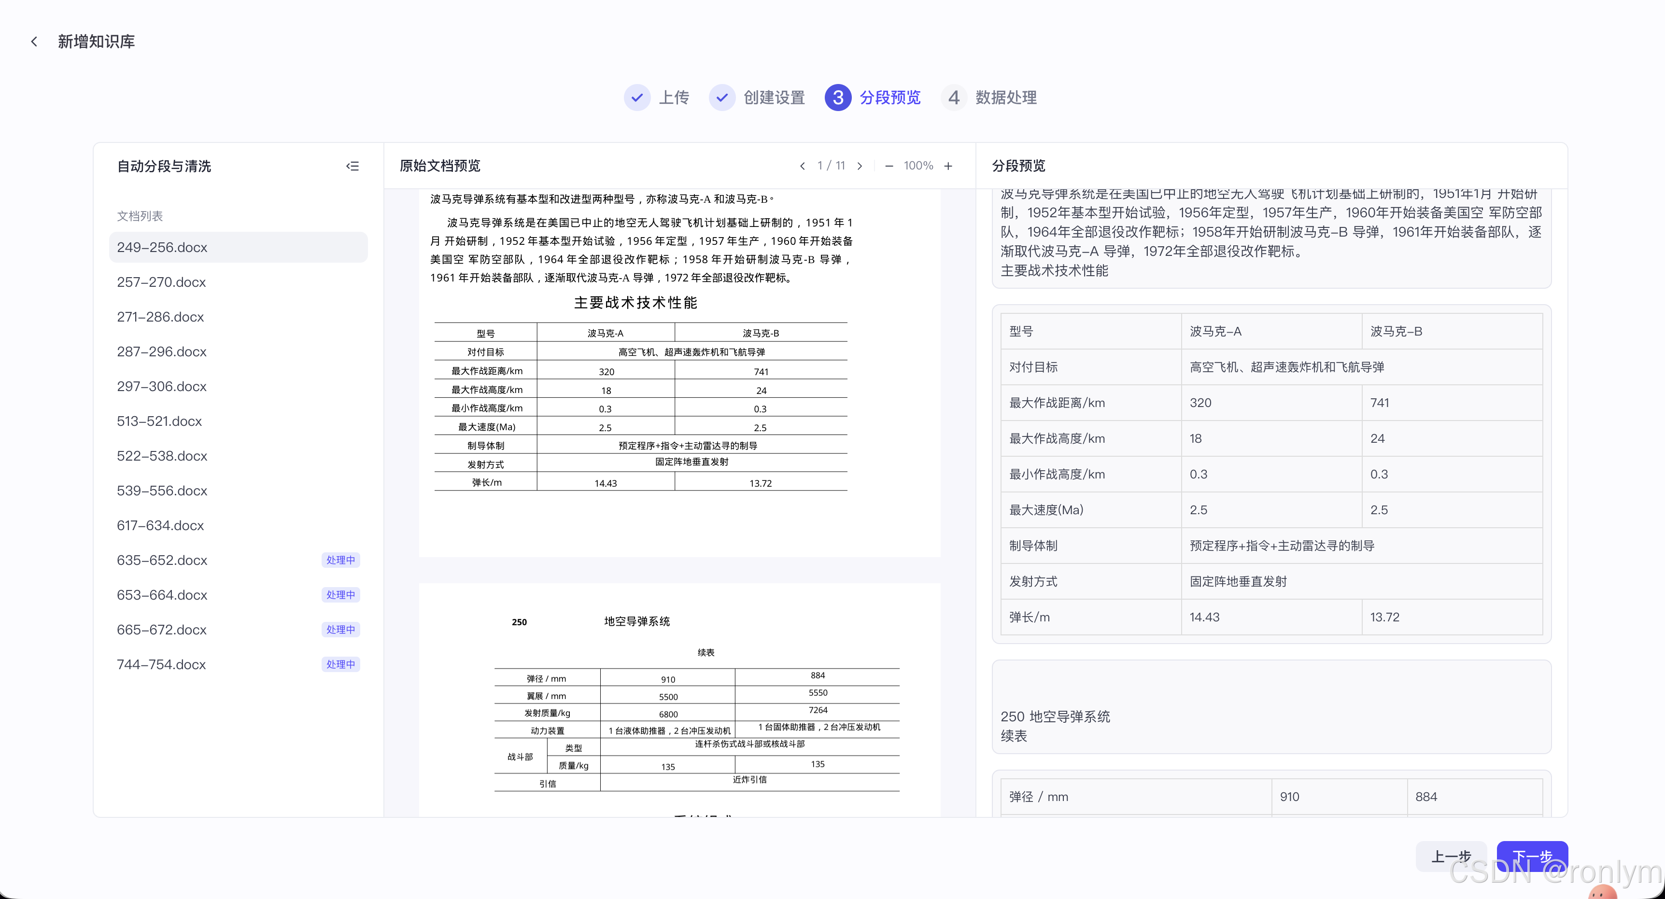Open document 249-256.docx
The image size is (1665, 899).
238,248
